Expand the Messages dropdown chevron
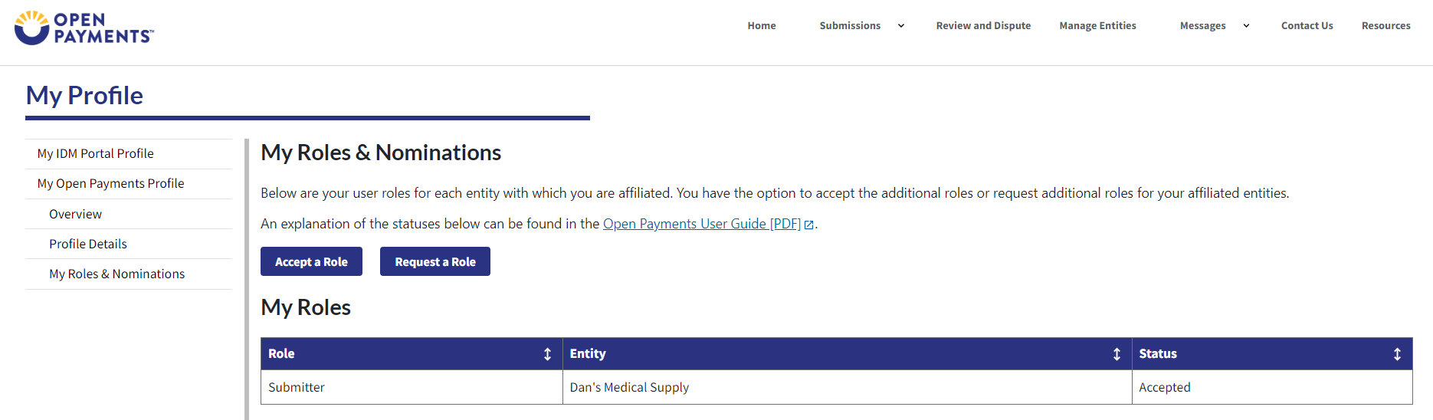Image resolution: width=1433 pixels, height=420 pixels. pos(1246,26)
